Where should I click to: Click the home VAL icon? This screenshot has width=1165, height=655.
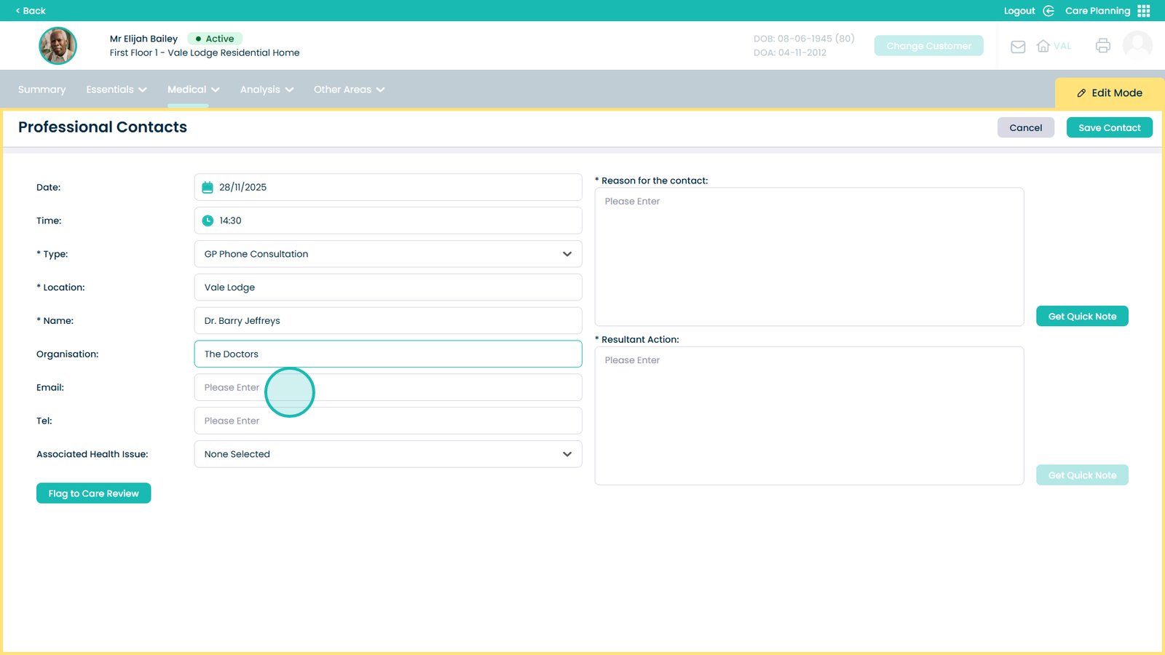(1043, 47)
